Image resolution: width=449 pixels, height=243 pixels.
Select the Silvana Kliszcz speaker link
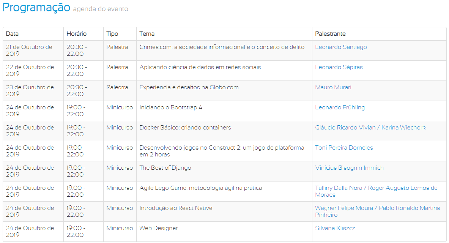[x=335, y=228]
